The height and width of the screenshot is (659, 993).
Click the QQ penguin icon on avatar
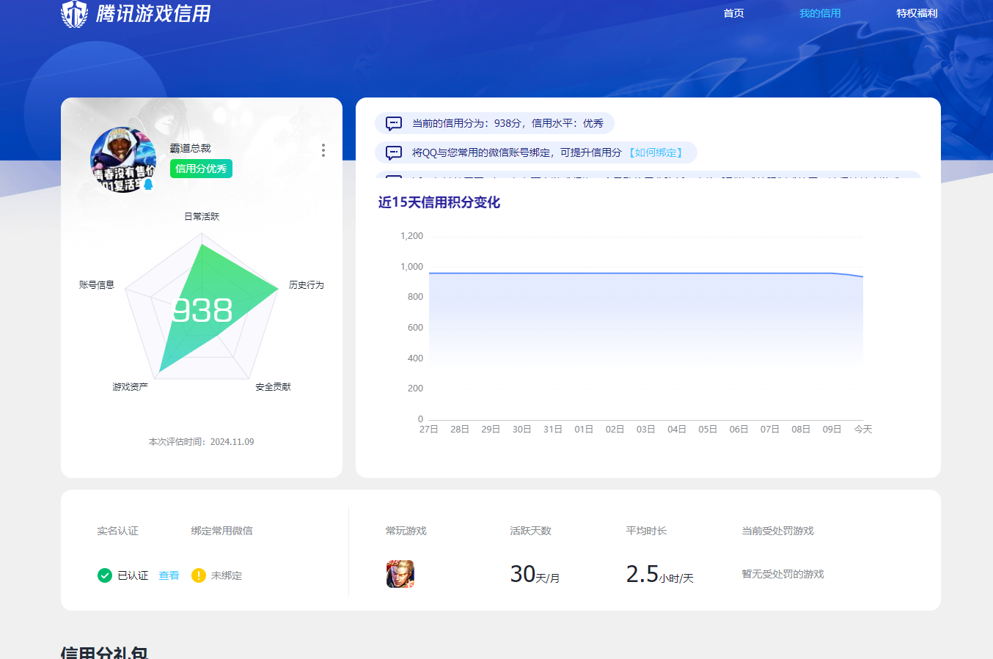point(148,184)
